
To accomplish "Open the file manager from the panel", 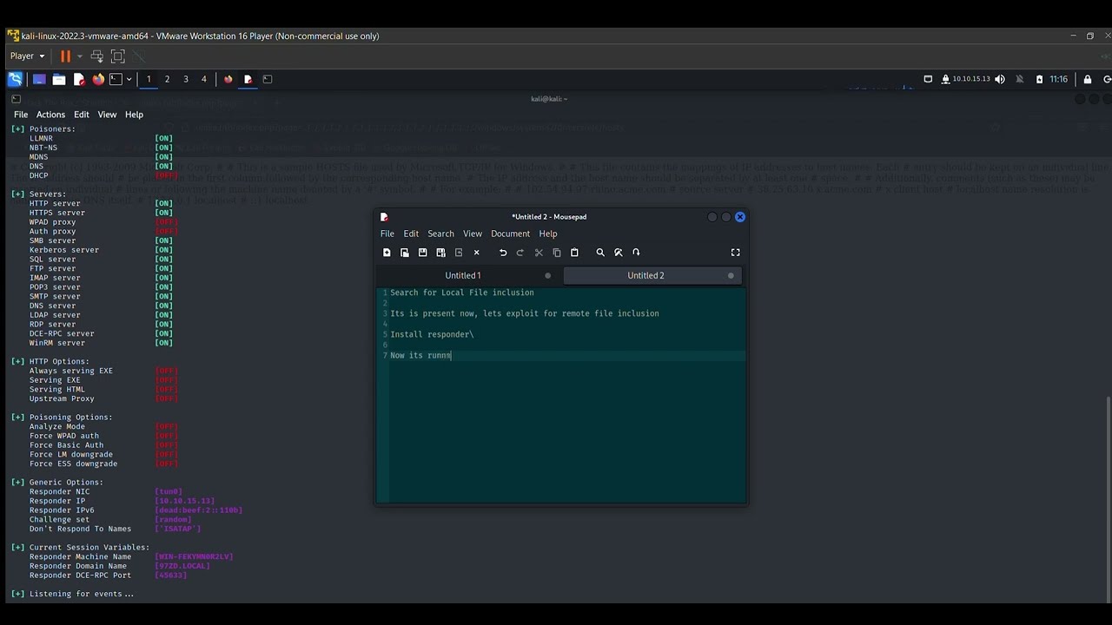I will 59,79.
